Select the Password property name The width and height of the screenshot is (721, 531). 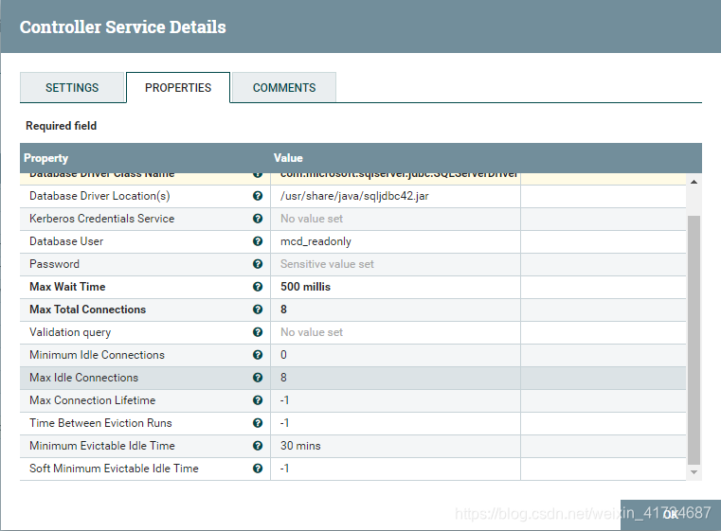[54, 264]
